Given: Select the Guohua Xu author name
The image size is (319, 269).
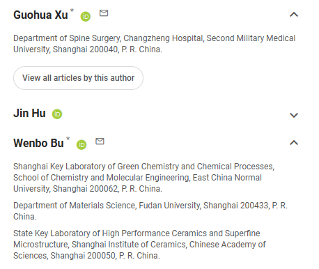Looking at the screenshot, I should 40,15.
